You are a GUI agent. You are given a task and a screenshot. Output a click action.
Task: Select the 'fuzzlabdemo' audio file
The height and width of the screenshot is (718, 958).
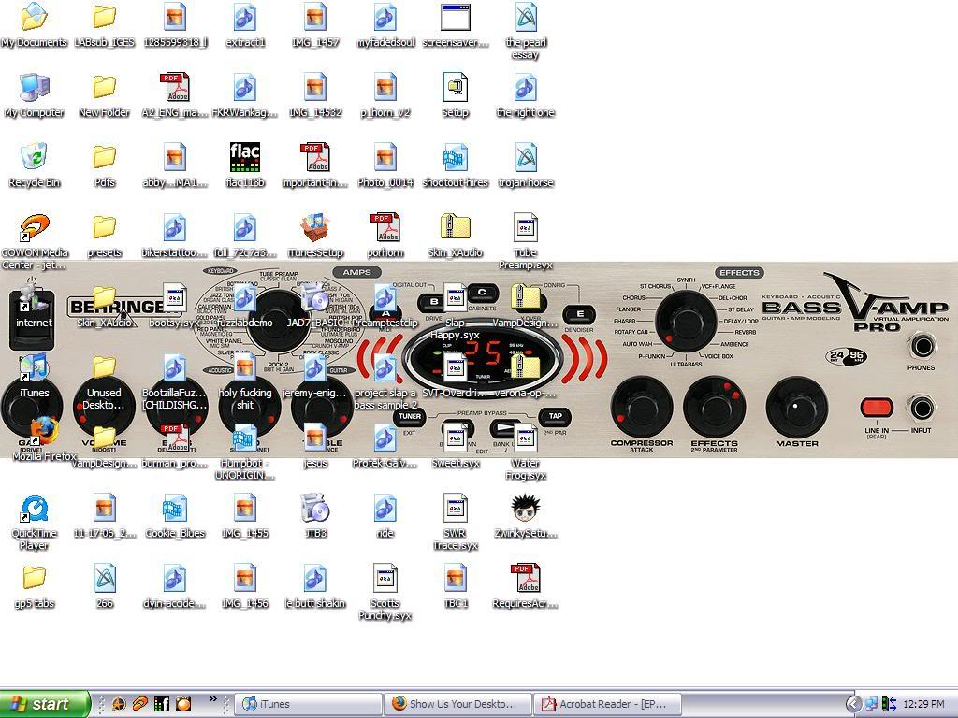(245, 298)
